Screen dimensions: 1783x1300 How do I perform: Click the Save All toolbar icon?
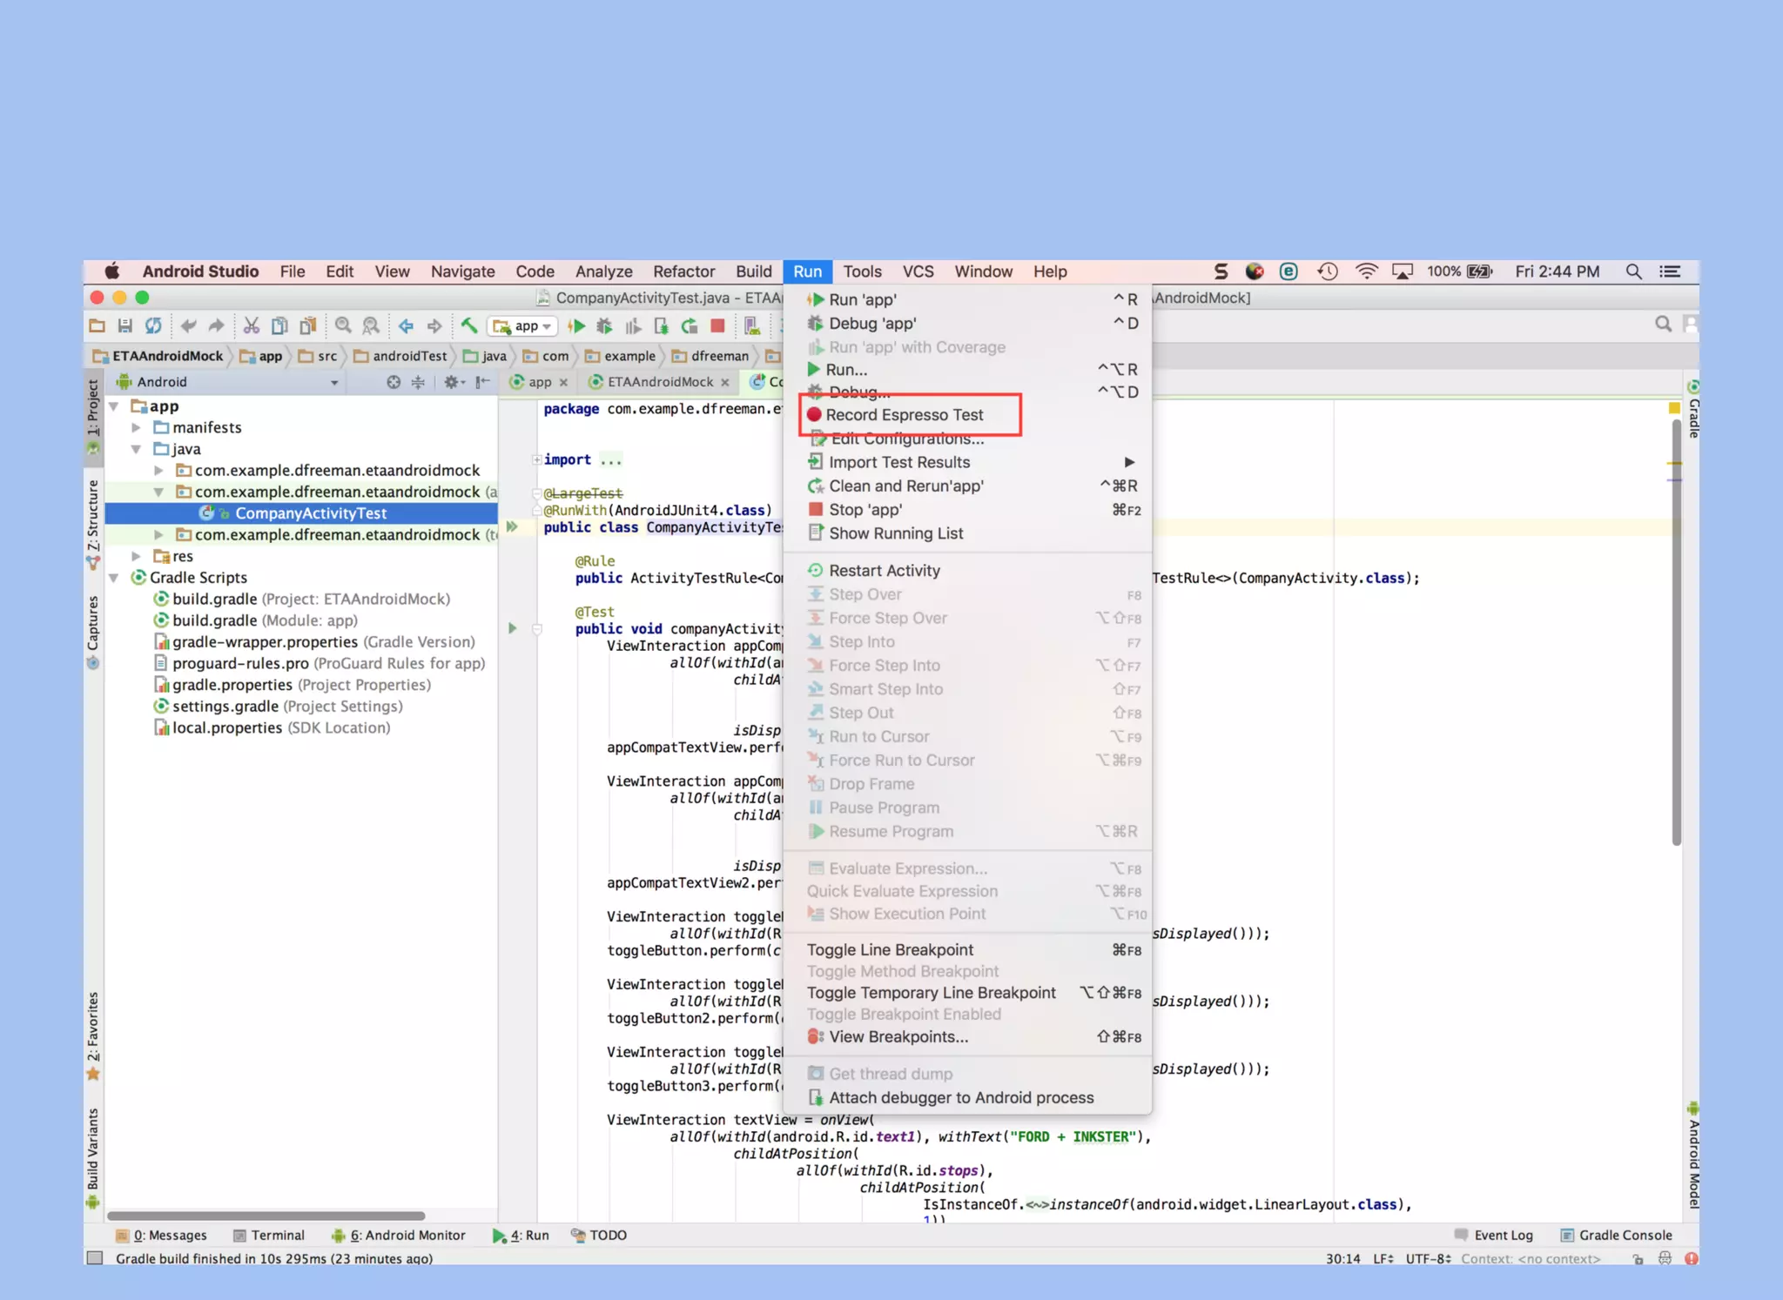coord(125,326)
